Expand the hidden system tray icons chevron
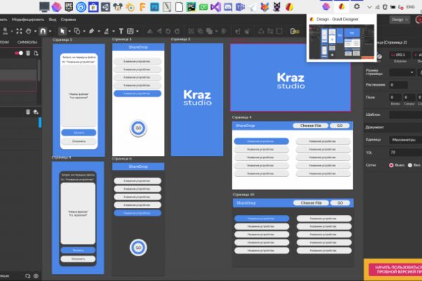The height and width of the screenshot is (281, 422). click(x=369, y=7)
